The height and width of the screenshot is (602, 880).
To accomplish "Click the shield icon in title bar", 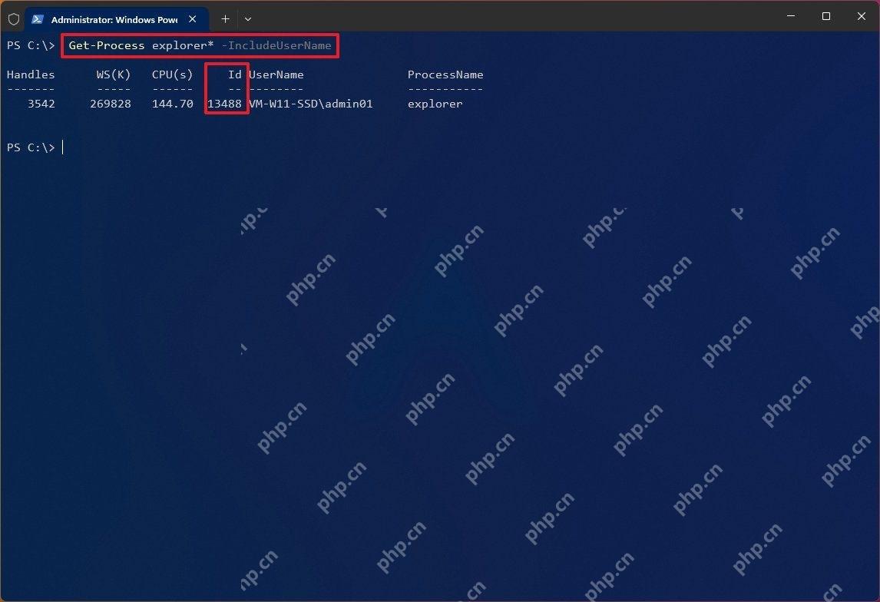I will coord(14,20).
